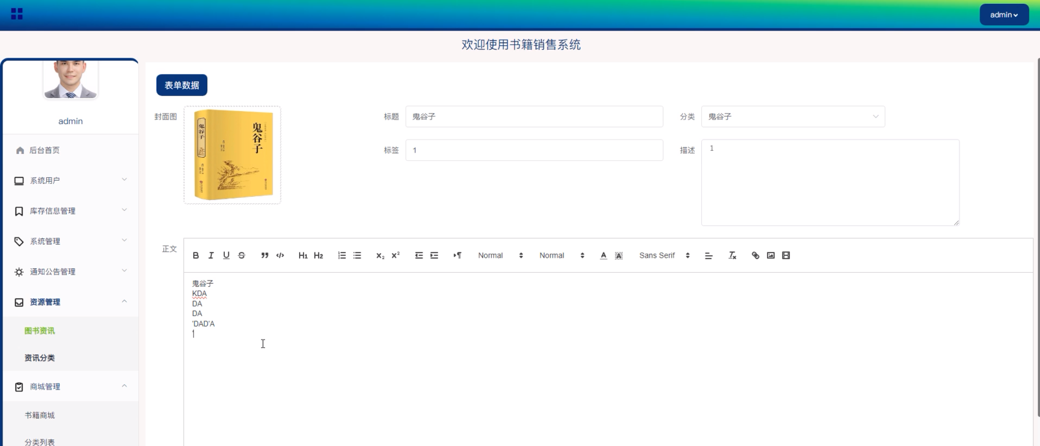Create an ordered numbered list
Image resolution: width=1040 pixels, height=446 pixels.
[x=342, y=256]
